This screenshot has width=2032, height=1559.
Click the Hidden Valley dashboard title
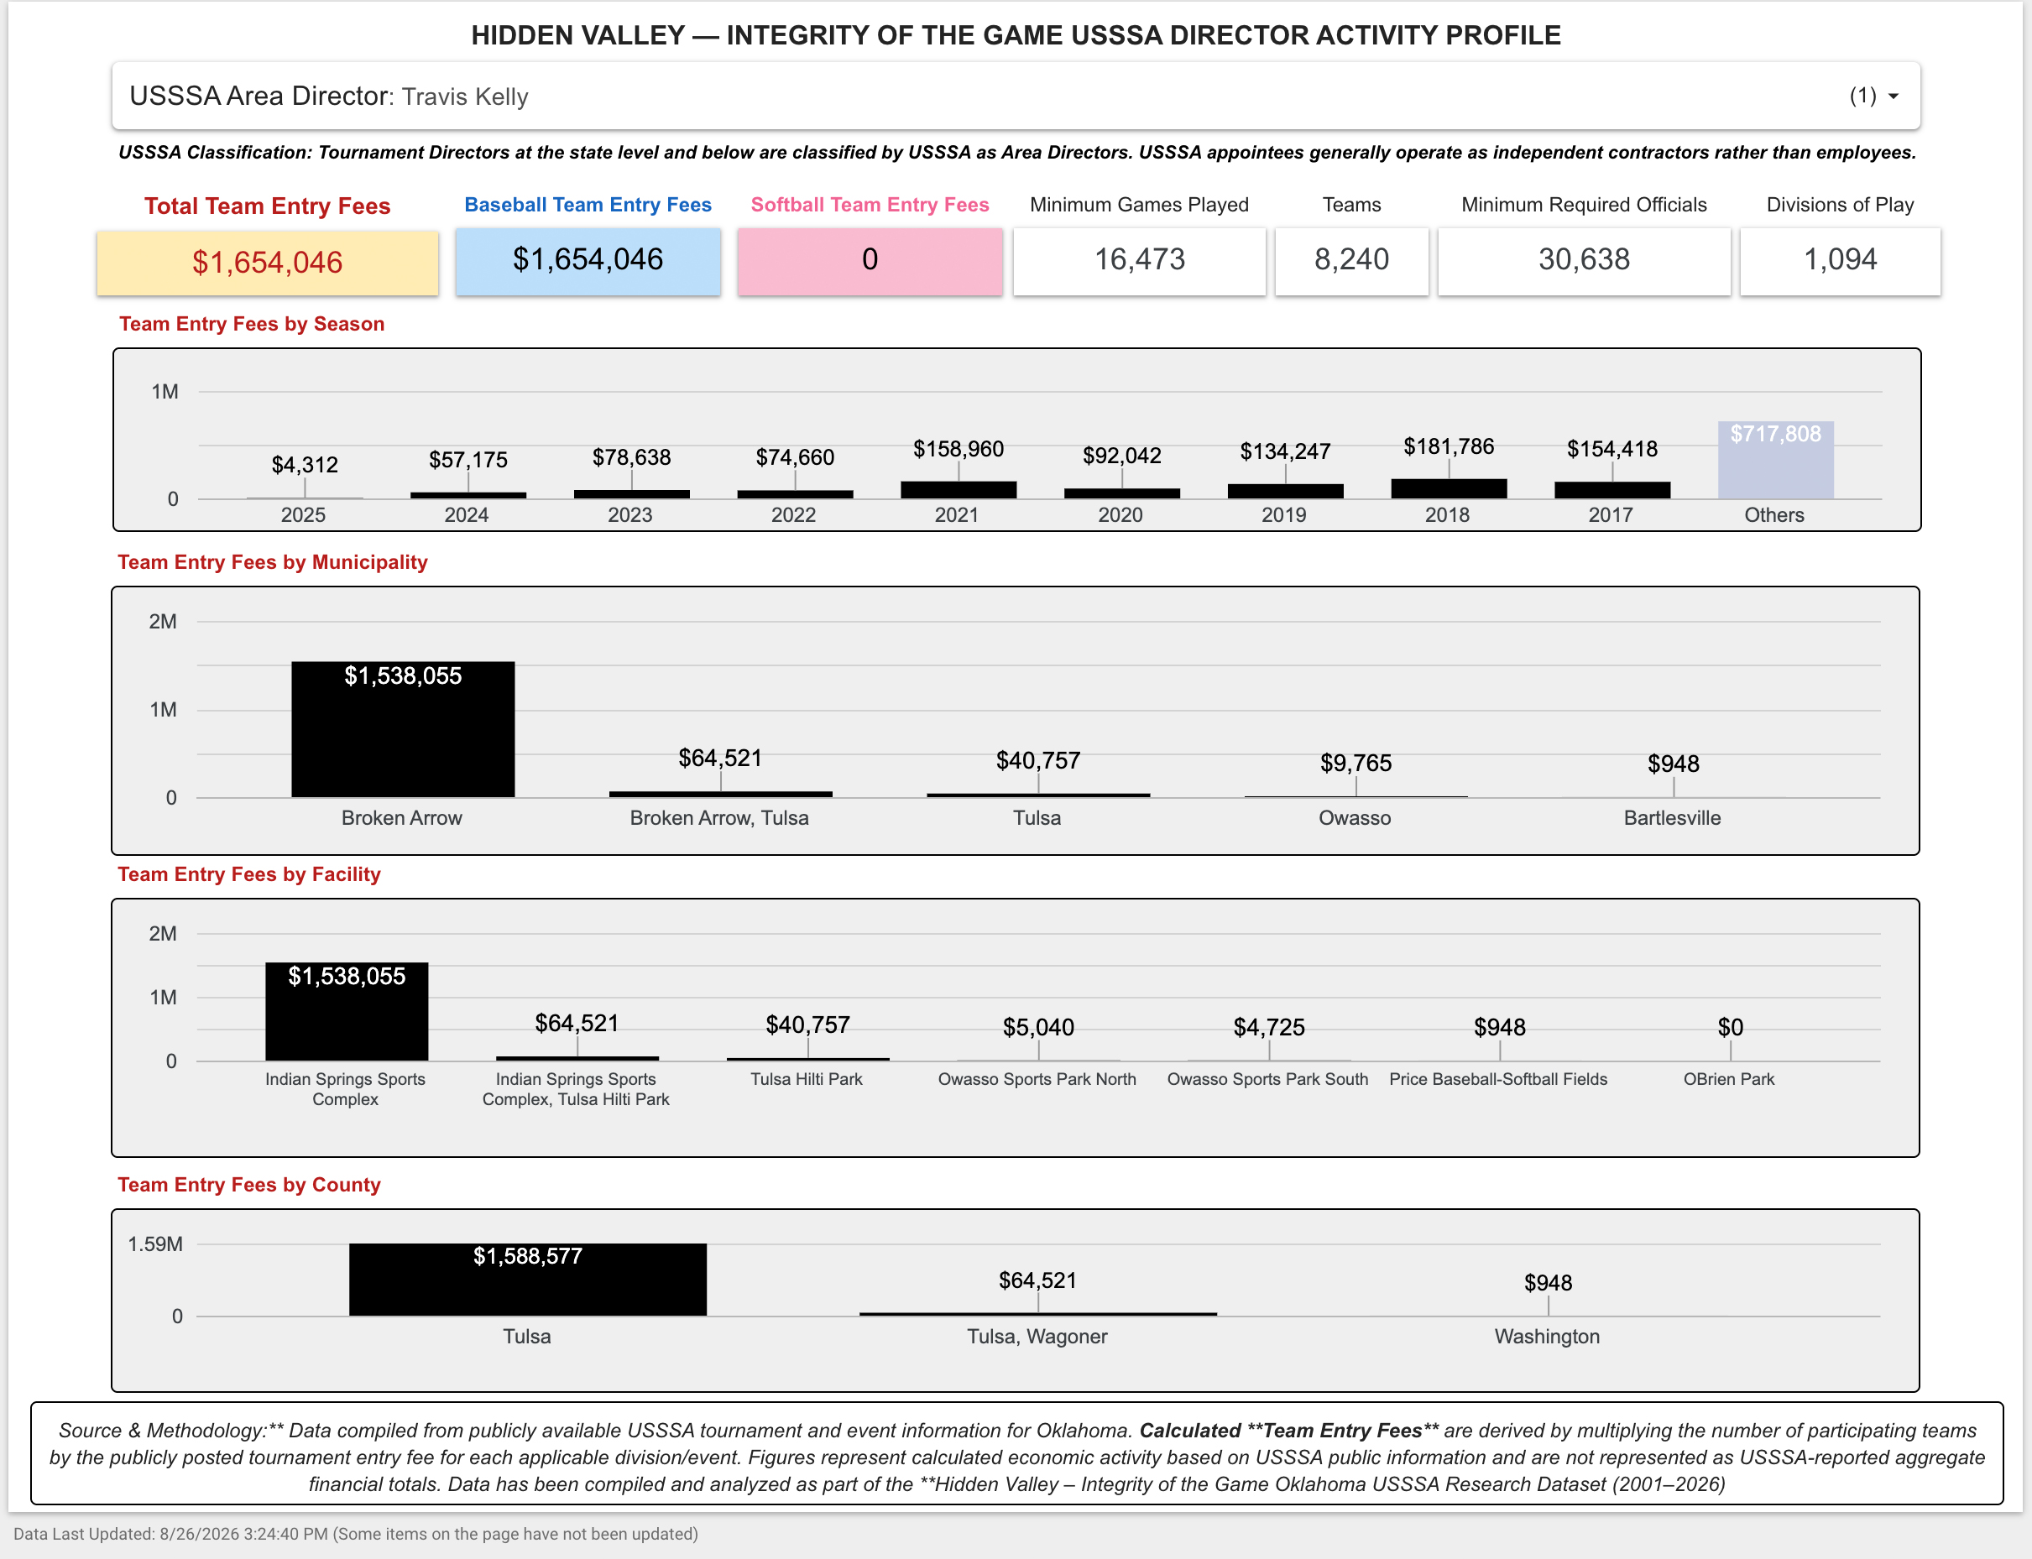coord(1016,35)
